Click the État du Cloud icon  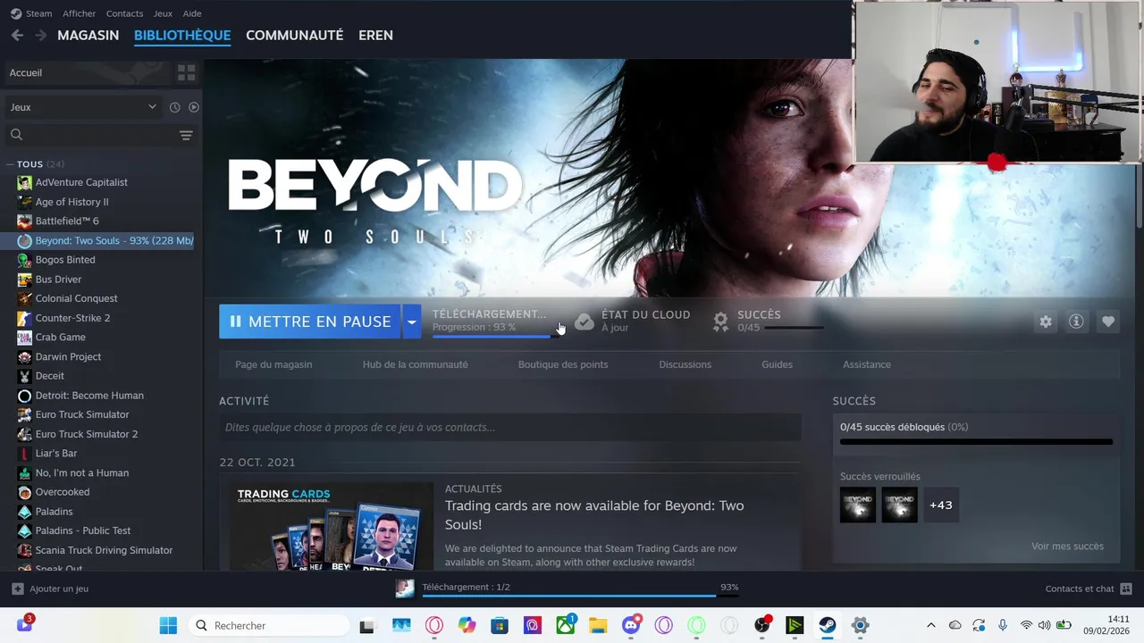pos(585,321)
